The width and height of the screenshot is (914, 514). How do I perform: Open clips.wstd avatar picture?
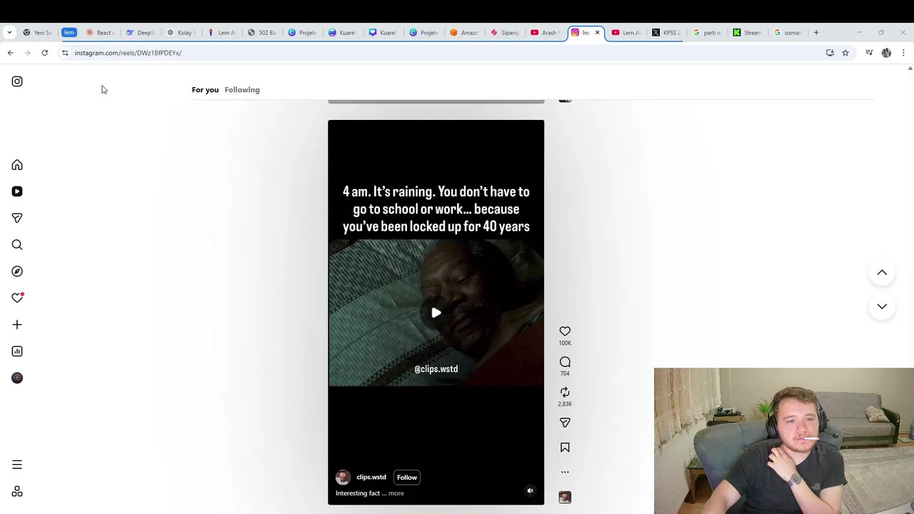click(x=343, y=478)
